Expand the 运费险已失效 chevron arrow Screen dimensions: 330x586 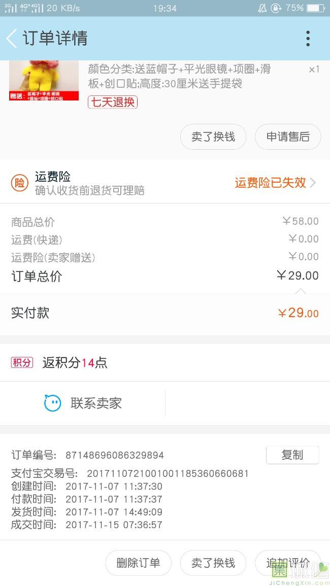click(x=313, y=183)
